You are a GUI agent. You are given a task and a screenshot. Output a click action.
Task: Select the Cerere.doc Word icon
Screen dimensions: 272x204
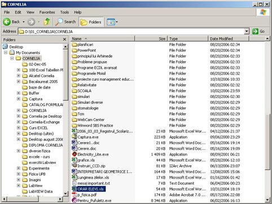74,149
